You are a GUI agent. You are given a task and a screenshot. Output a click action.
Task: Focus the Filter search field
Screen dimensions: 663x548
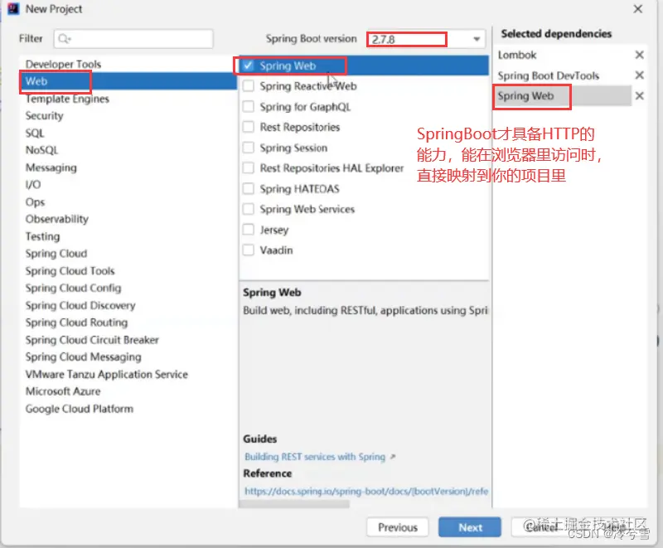[133, 39]
